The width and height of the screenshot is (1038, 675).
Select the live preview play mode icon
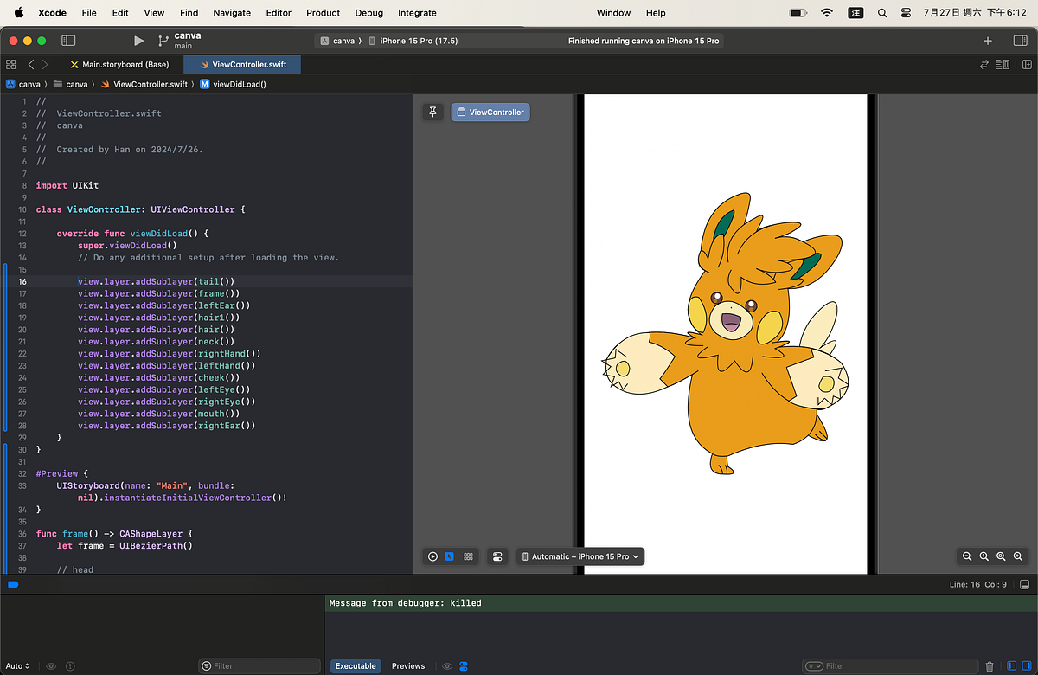[432, 556]
